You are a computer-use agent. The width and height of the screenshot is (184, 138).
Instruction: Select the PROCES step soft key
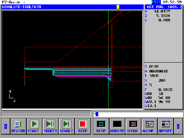tap(50, 126)
